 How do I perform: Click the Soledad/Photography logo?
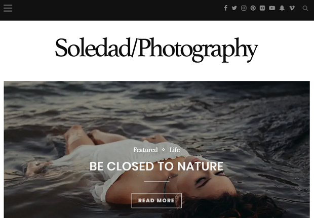156,49
